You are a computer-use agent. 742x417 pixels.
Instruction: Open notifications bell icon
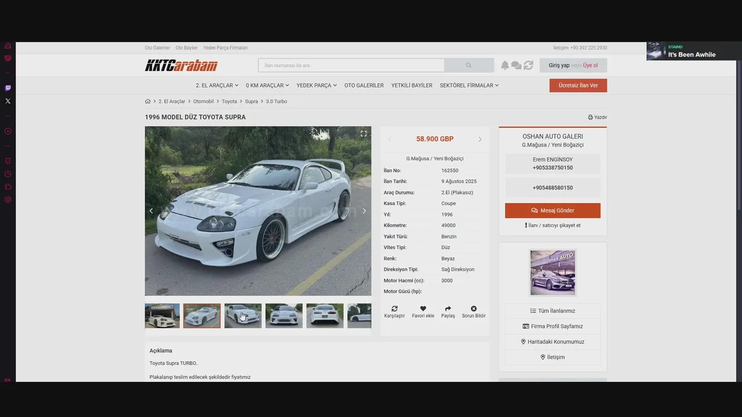505,65
